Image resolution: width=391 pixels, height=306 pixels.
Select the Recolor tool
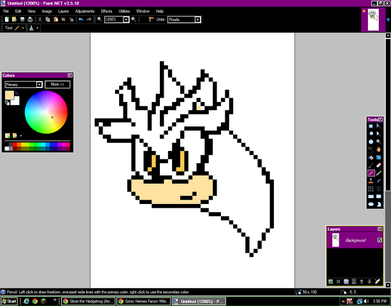pyautogui.click(x=378, y=181)
